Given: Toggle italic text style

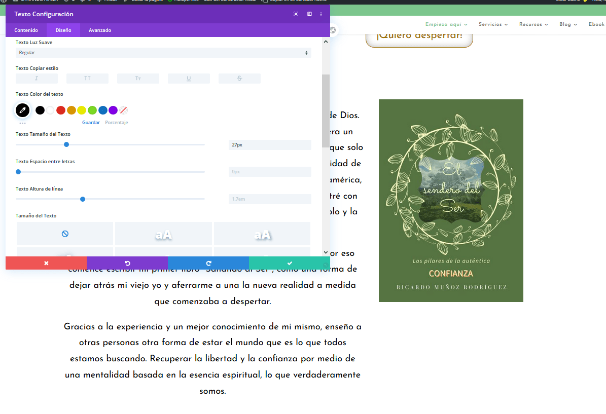Looking at the screenshot, I should click(x=37, y=79).
